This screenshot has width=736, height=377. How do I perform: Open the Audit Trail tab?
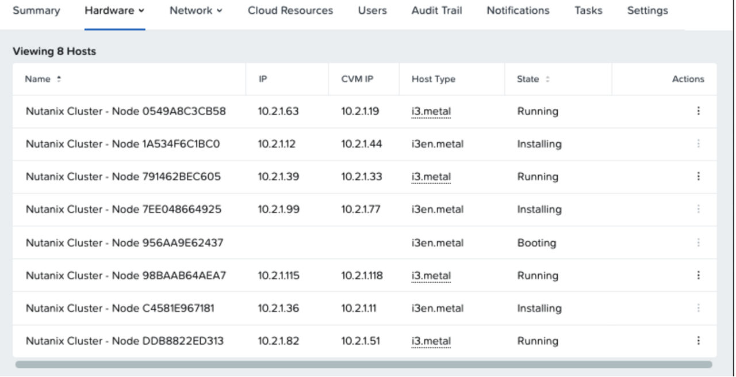(x=436, y=10)
